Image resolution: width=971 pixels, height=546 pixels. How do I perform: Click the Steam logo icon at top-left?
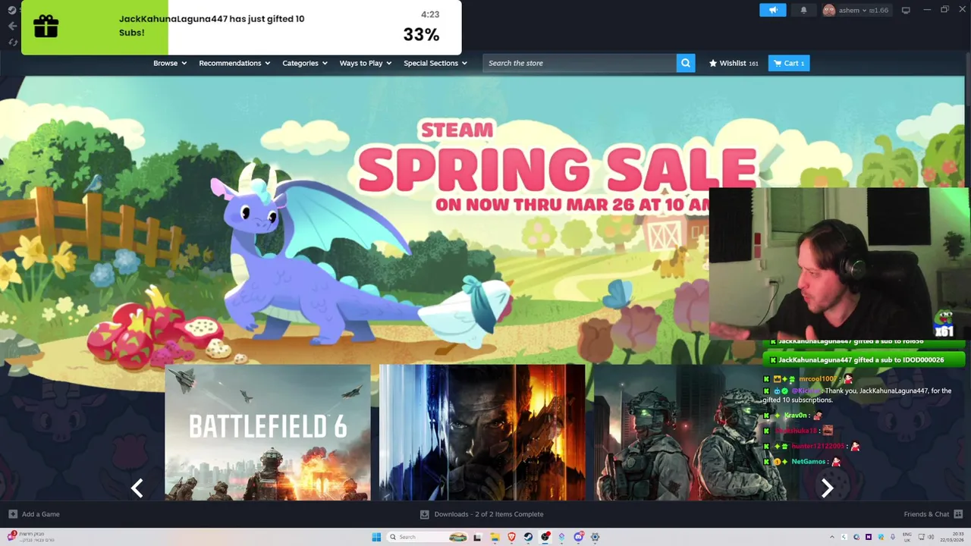click(x=12, y=10)
